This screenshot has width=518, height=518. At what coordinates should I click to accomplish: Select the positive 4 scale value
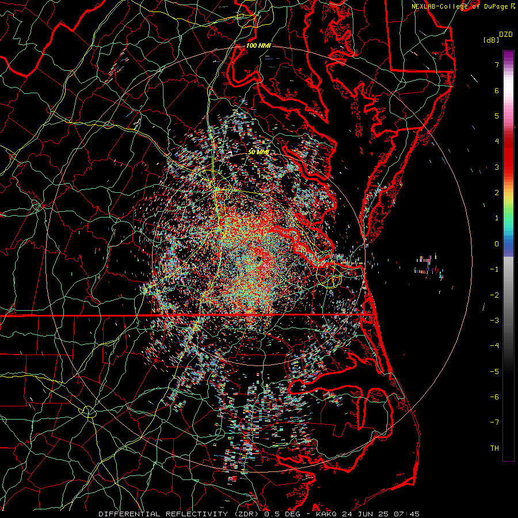pyautogui.click(x=497, y=142)
